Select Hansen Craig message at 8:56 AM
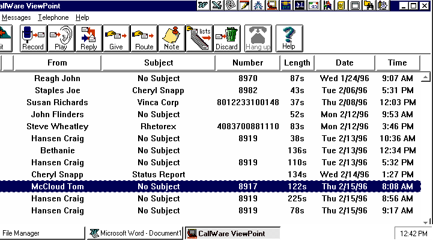This screenshot has height=241, width=433. 210,199
